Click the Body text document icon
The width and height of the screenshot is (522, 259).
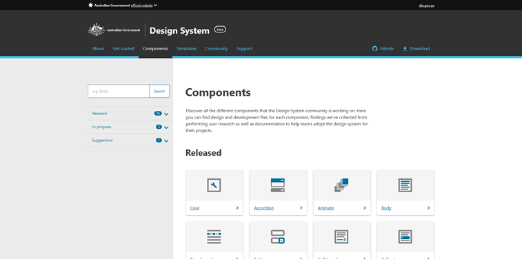tap(405, 185)
